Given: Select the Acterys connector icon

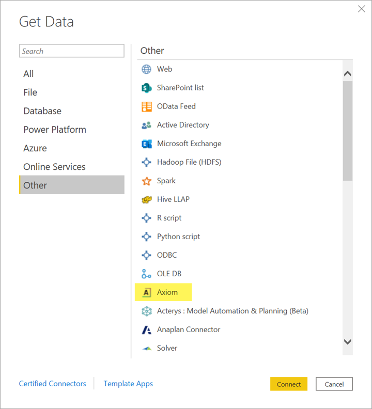Looking at the screenshot, I should 147,311.
